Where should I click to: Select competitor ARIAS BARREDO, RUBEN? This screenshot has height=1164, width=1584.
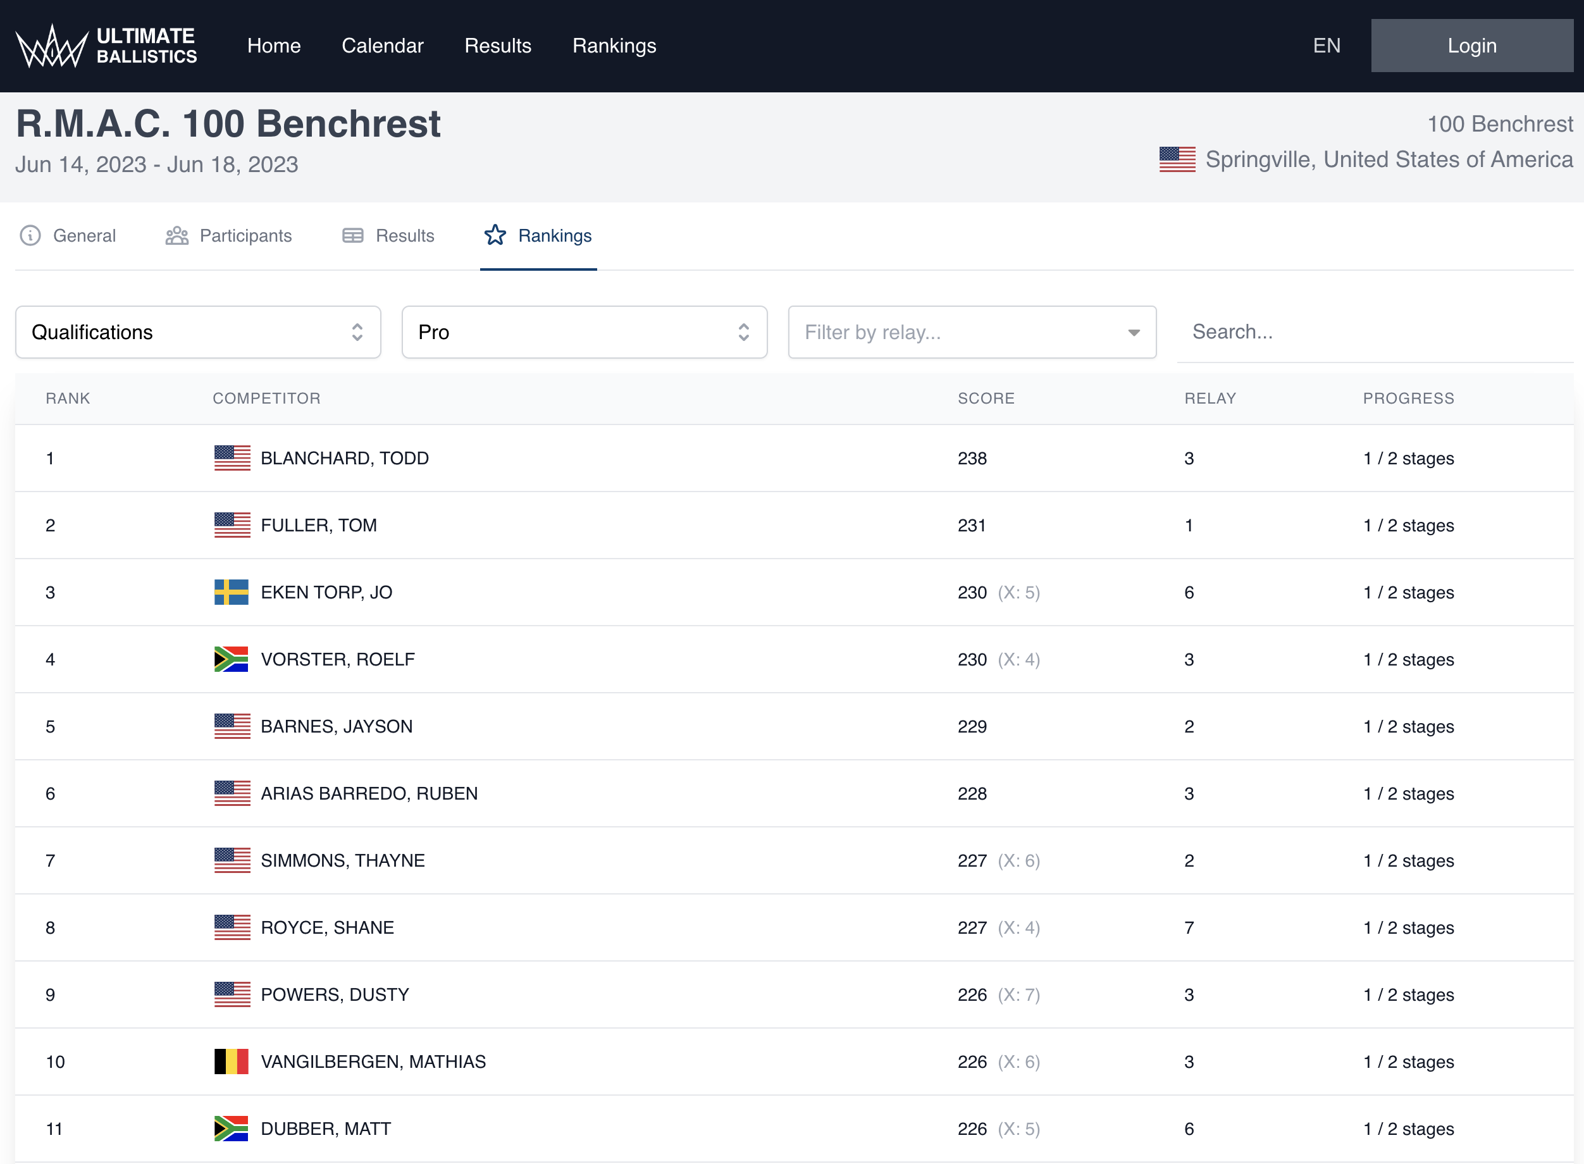point(369,793)
